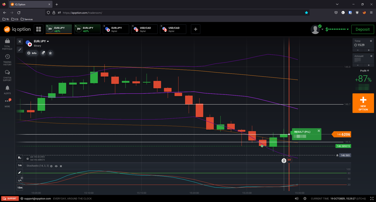Expand the EUR/JPY asset dropdown arrow

pos(48,41)
